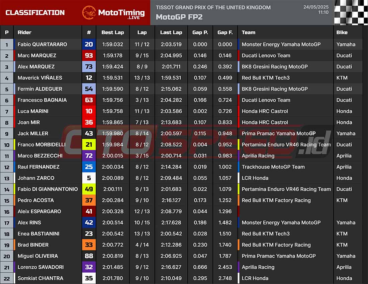Click the checkered flag icon
The image size is (368, 284).
coord(351,12)
